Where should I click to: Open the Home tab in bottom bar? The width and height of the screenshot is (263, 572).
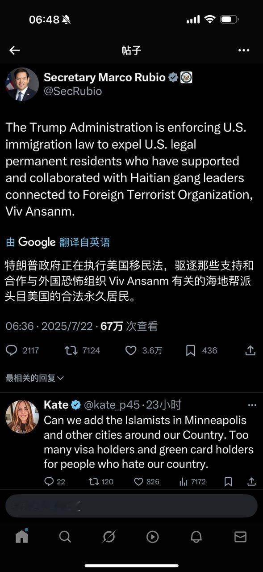22,536
